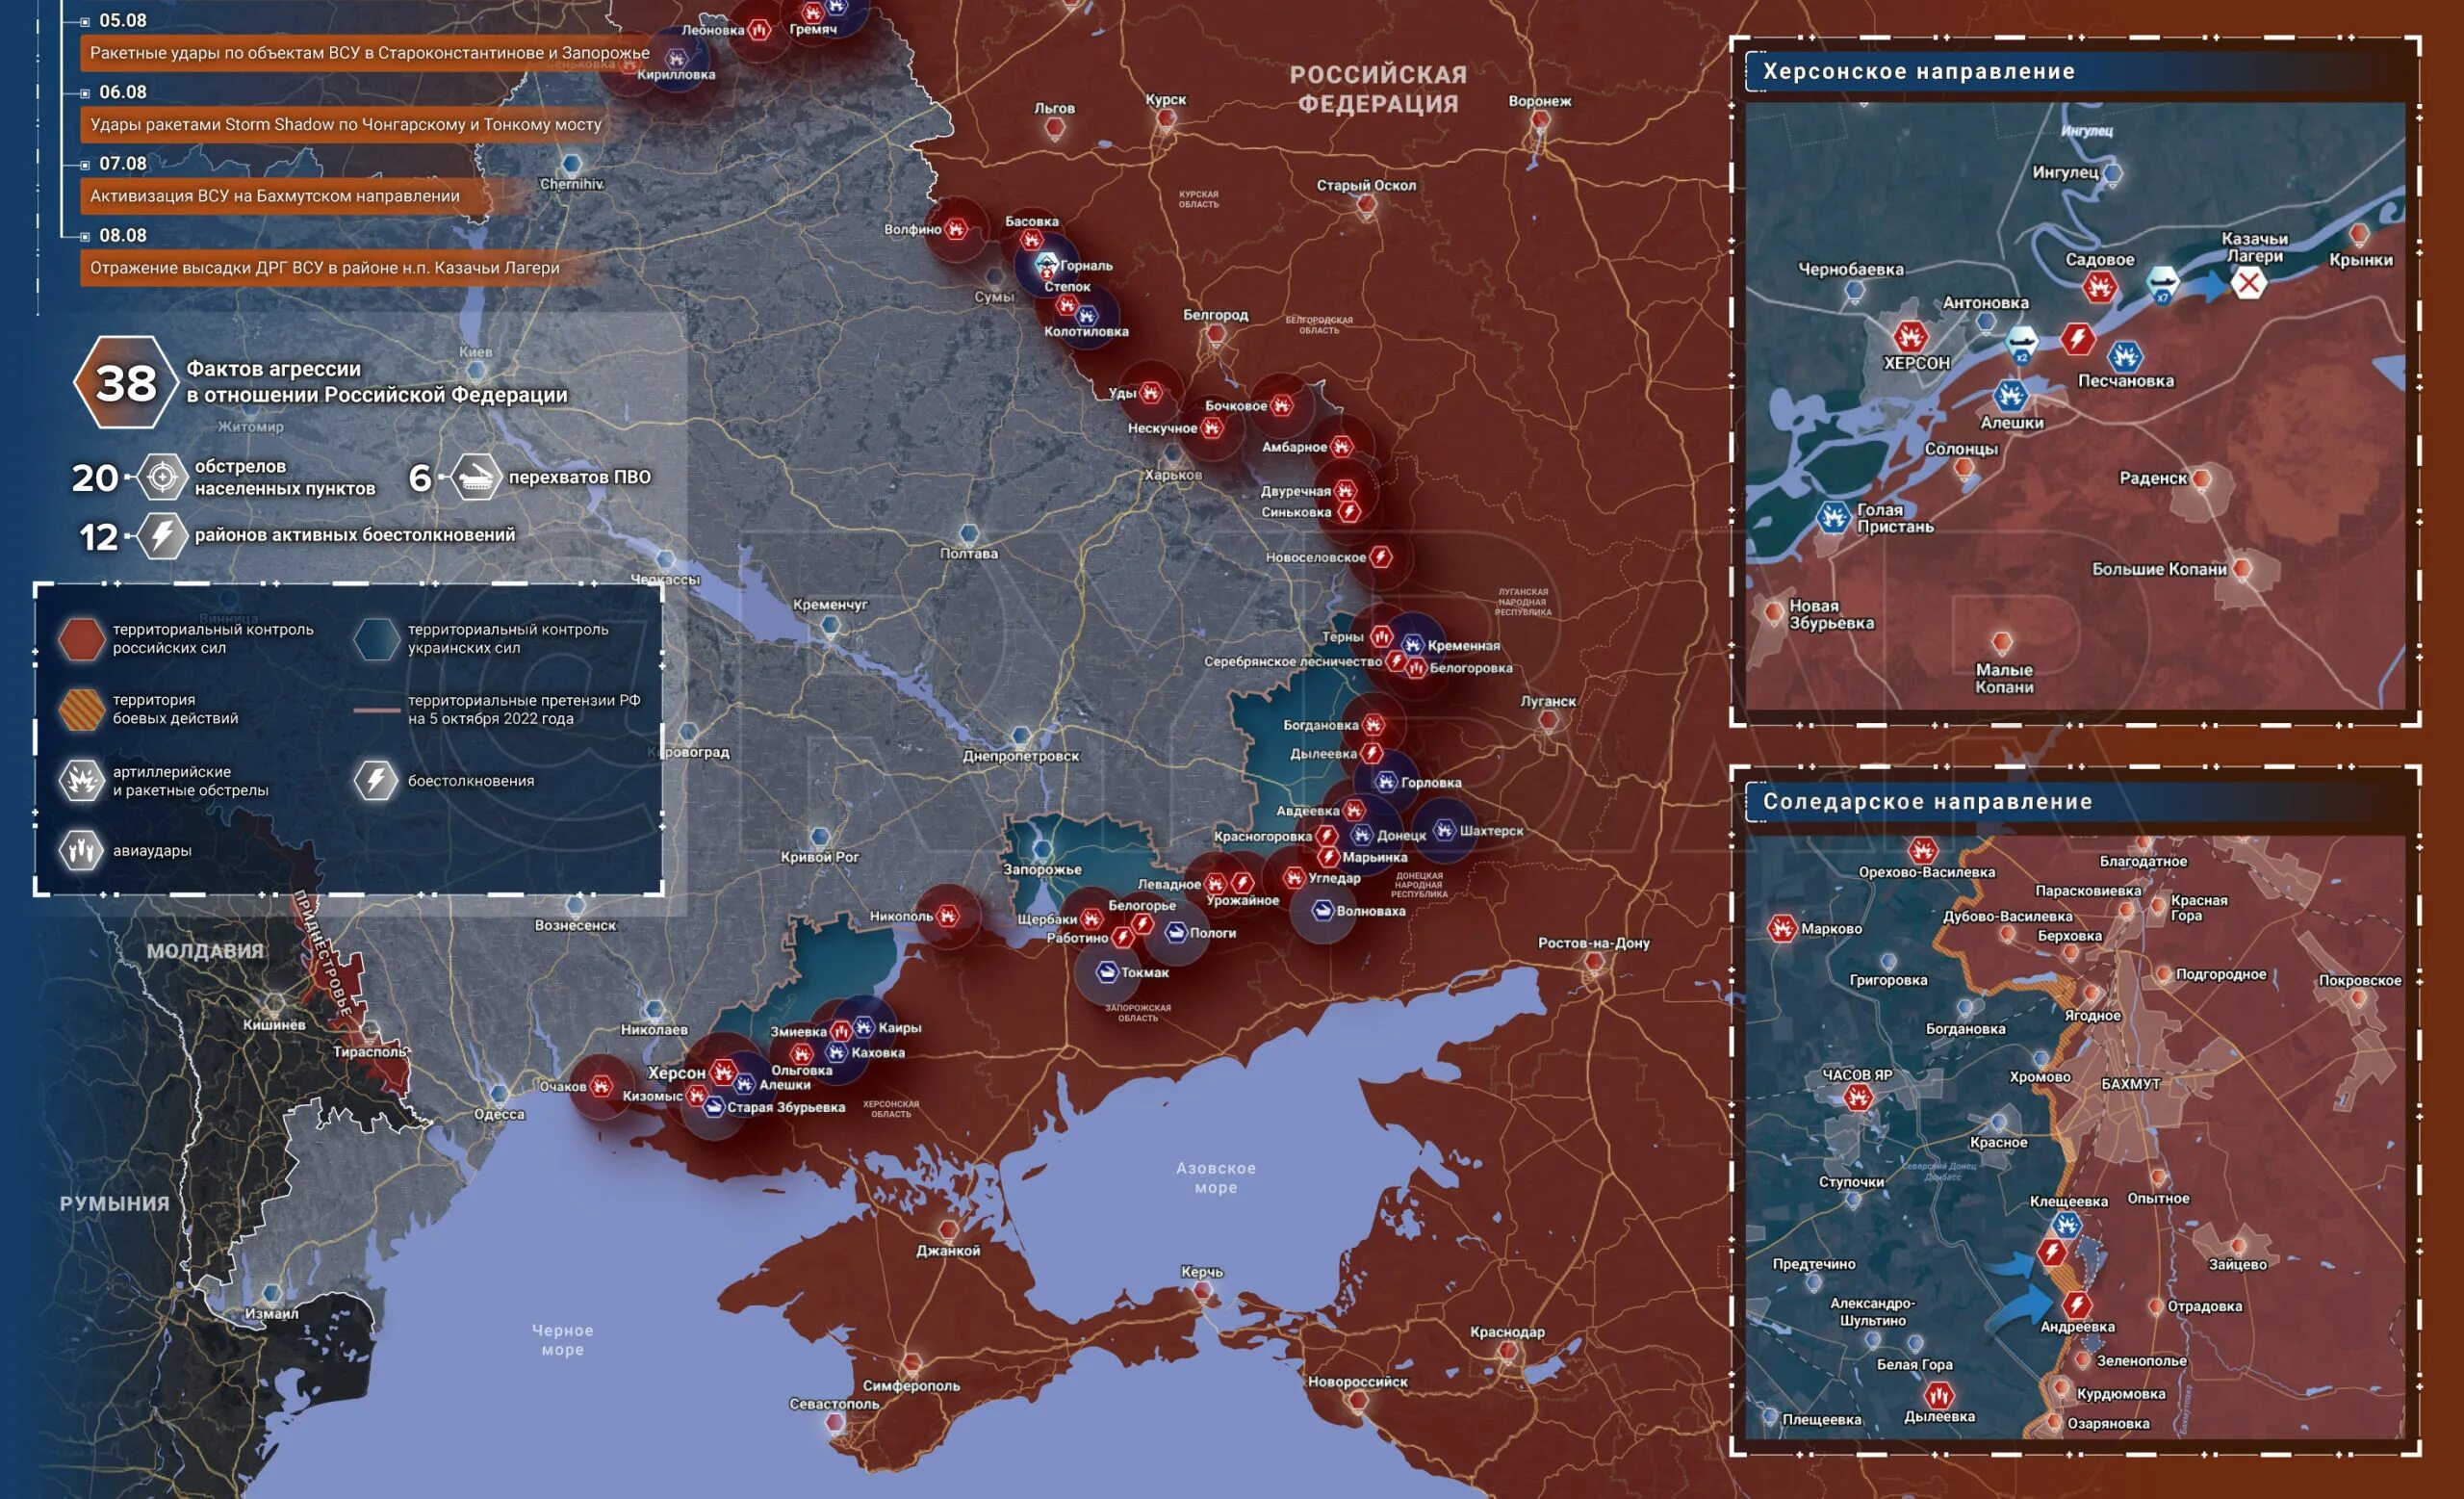Click the 'Днепропетровск' city label
Viewport: 2464px width, 1499px height.
pos(1020,755)
